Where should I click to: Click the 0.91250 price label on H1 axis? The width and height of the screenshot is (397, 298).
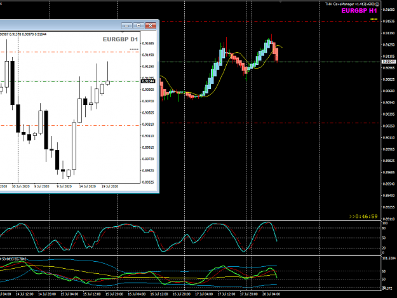point(389,44)
